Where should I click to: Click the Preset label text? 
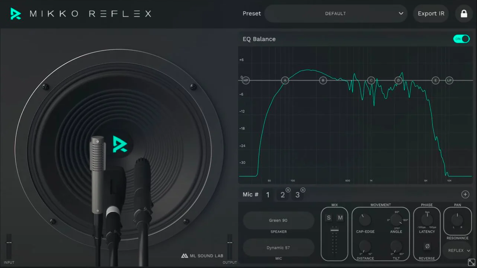[x=252, y=14]
